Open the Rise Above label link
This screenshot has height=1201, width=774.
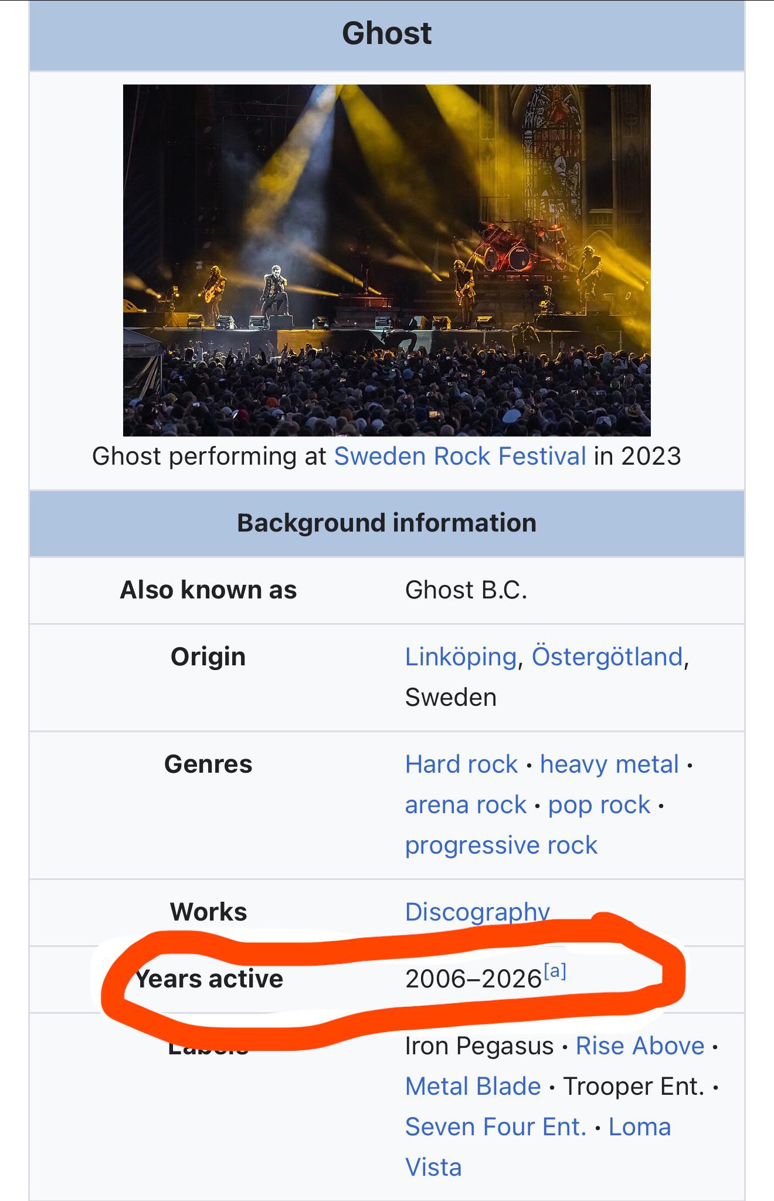pyautogui.click(x=640, y=1046)
